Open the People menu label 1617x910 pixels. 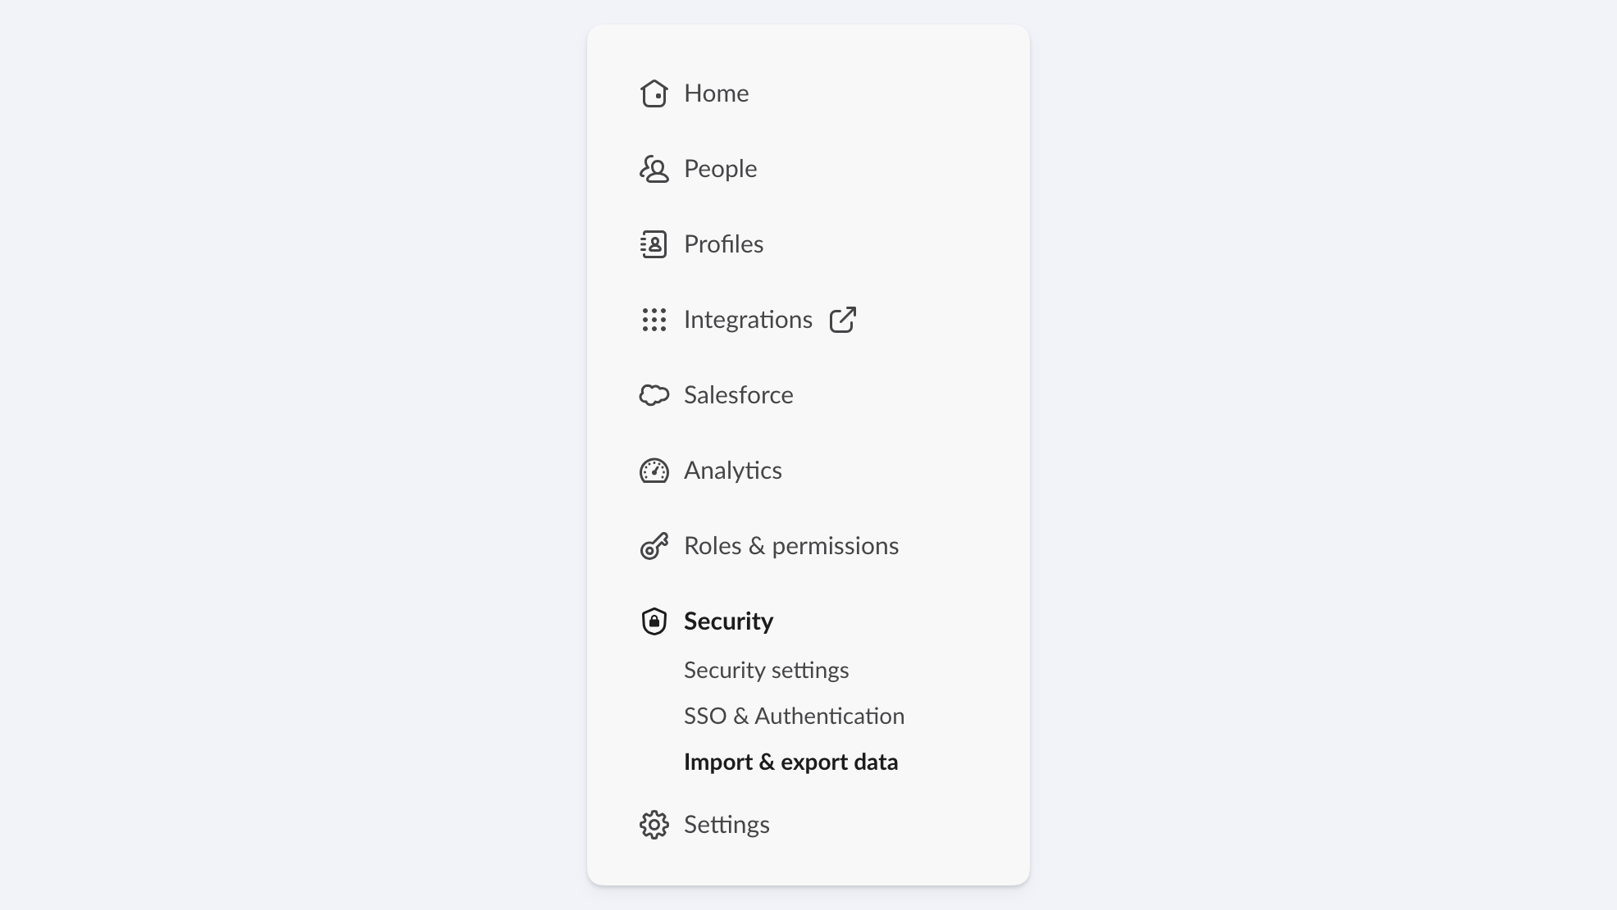point(720,169)
